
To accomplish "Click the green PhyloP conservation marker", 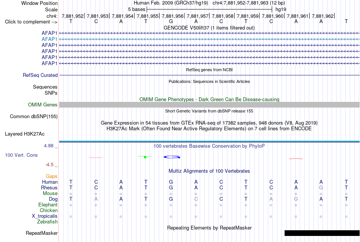I will (145, 157).
